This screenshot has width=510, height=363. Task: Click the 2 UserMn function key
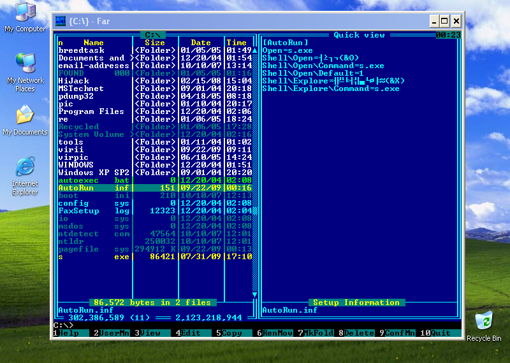(x=112, y=333)
